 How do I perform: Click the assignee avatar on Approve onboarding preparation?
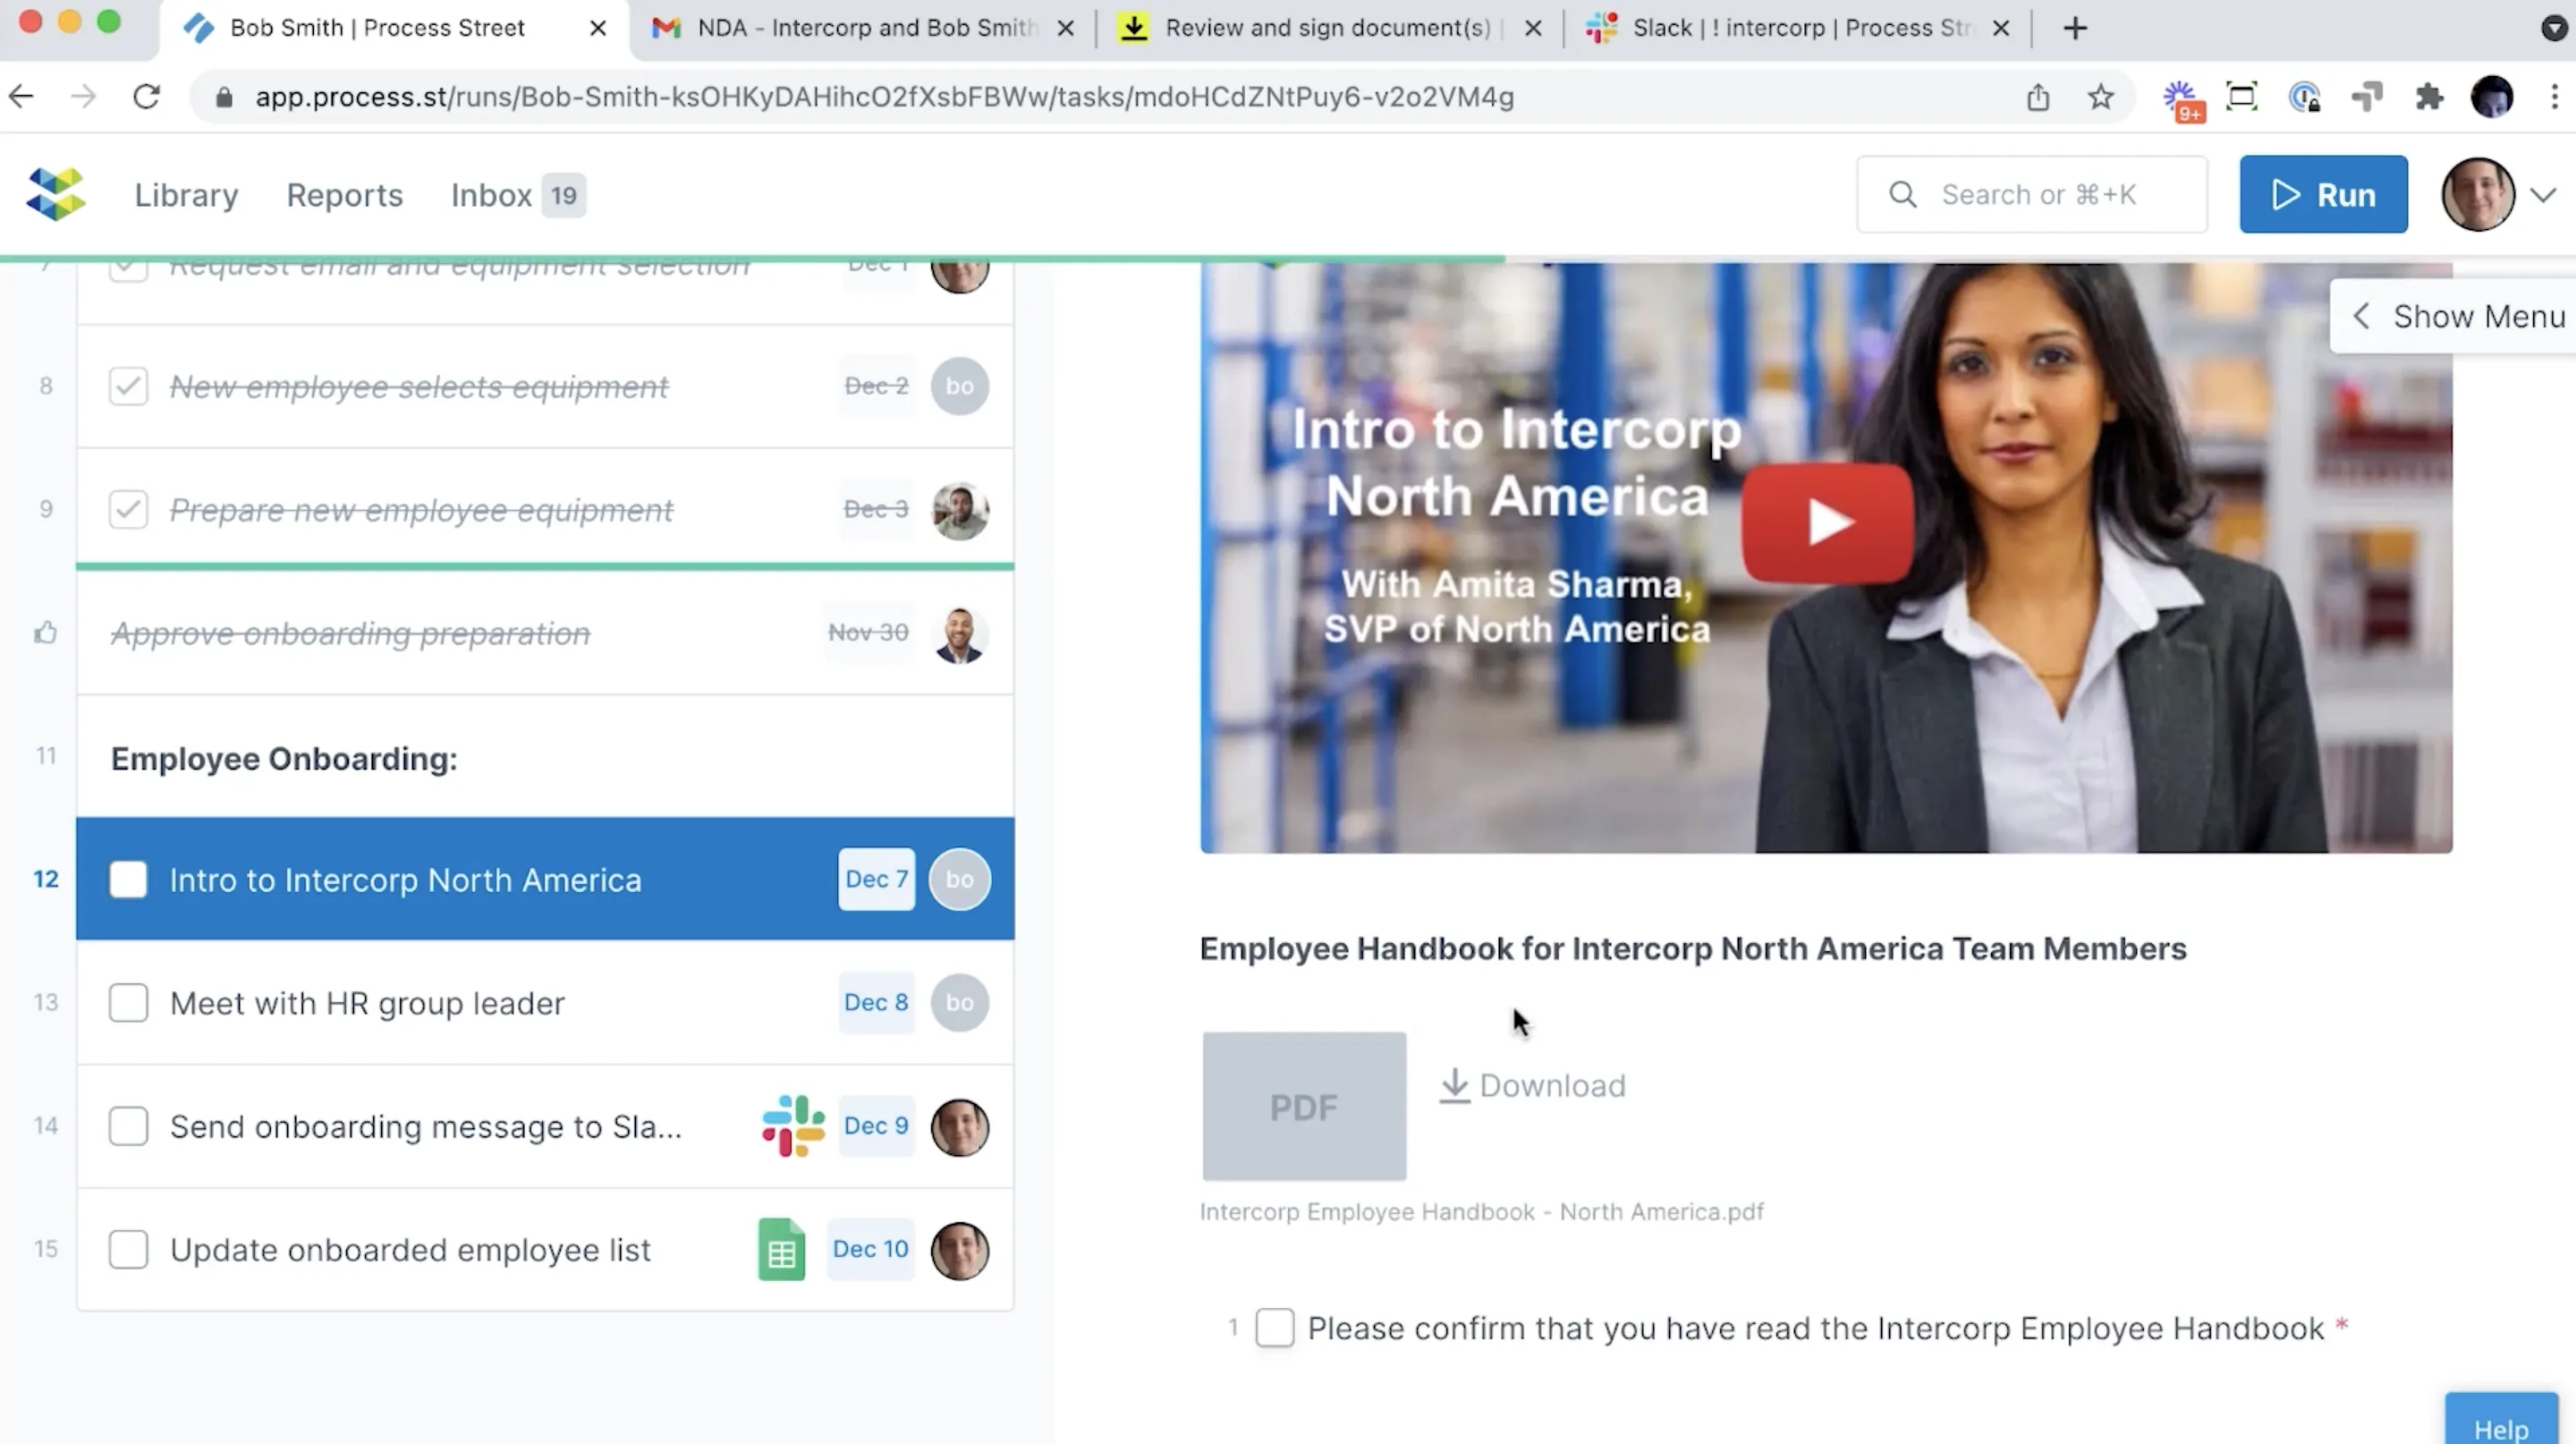point(959,634)
